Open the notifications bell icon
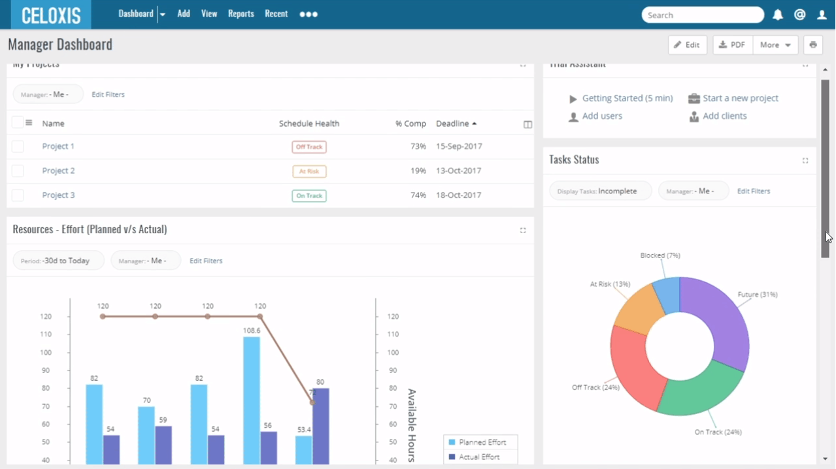 [778, 15]
